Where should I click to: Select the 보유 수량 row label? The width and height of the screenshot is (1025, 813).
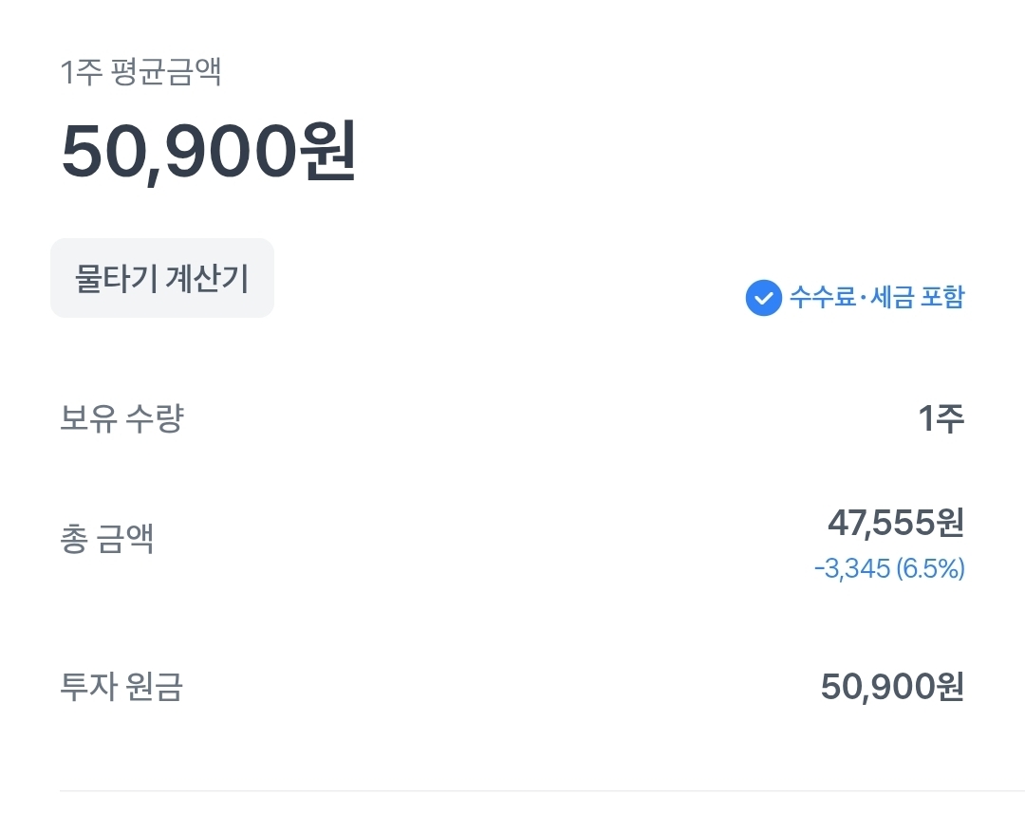(121, 417)
